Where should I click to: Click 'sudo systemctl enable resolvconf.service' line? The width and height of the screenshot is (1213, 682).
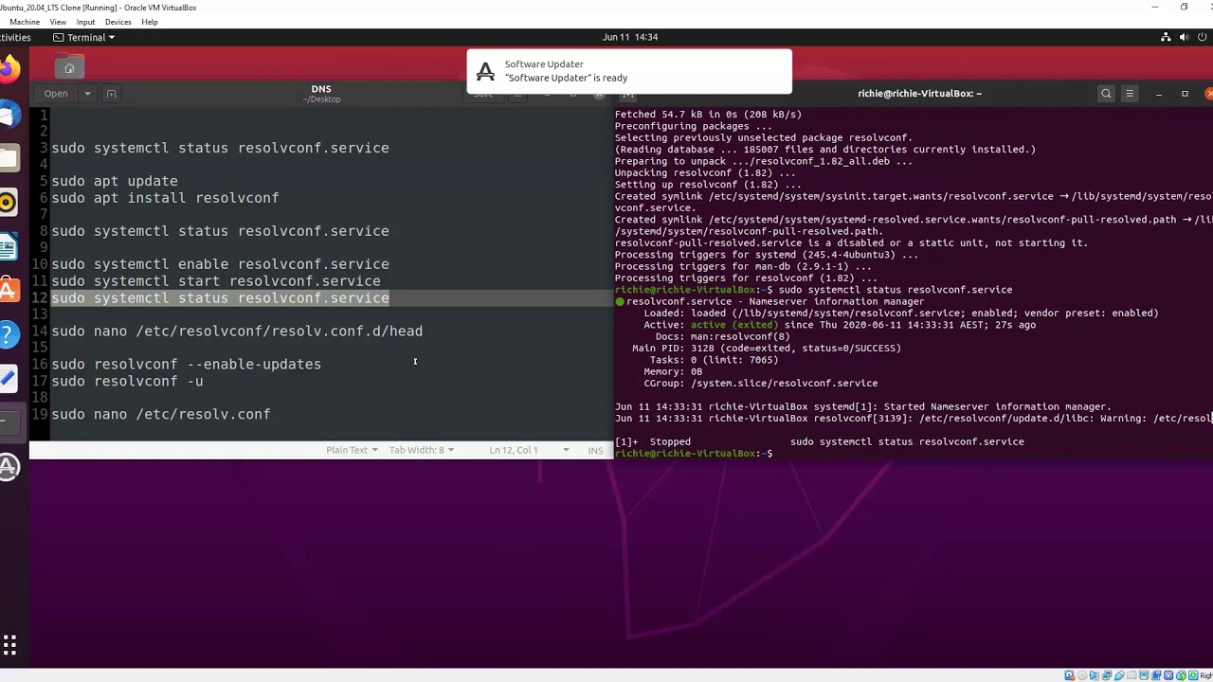pyautogui.click(x=220, y=264)
